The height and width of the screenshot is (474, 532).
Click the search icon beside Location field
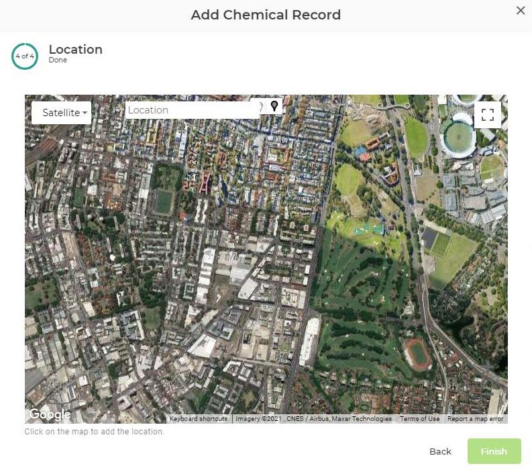point(262,107)
